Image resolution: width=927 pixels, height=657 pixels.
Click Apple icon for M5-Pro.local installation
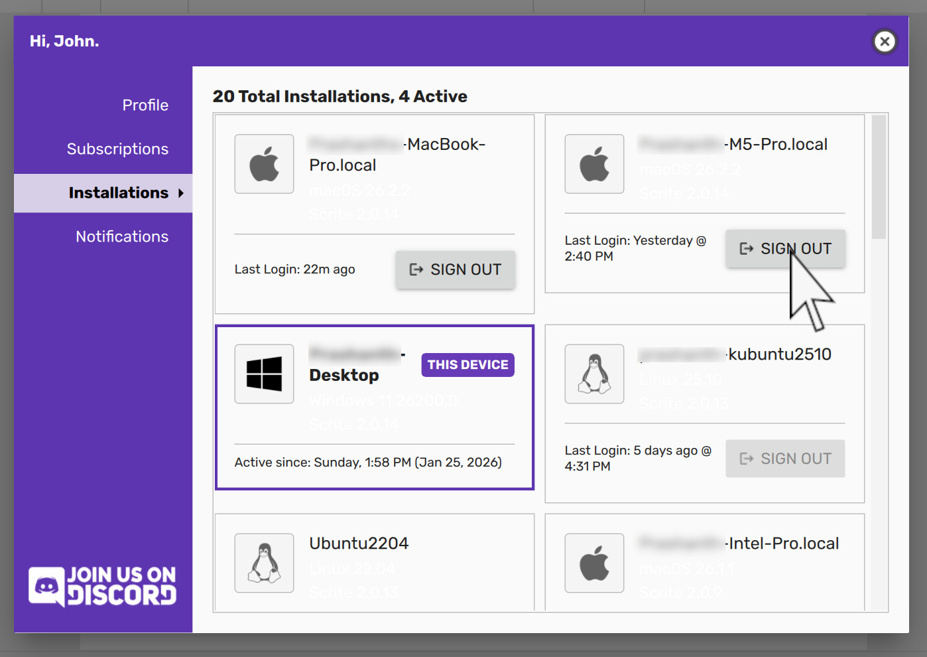[x=594, y=164]
